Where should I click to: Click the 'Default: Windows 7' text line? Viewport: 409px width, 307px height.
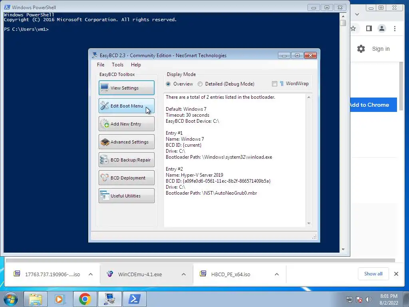point(186,109)
